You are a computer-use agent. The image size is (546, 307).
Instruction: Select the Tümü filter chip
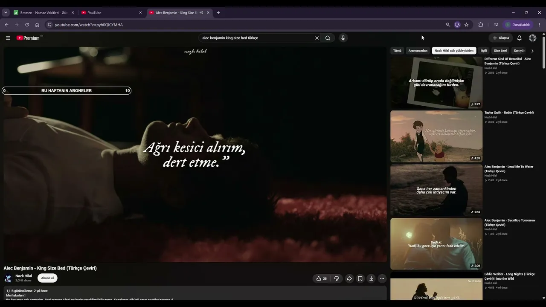(397, 51)
